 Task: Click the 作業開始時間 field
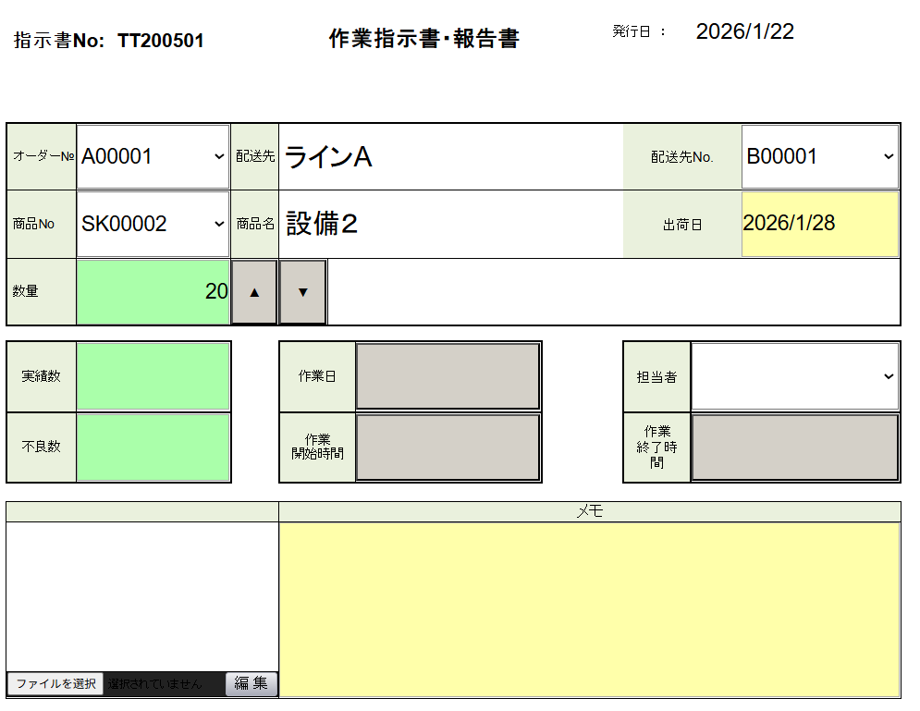(448, 447)
